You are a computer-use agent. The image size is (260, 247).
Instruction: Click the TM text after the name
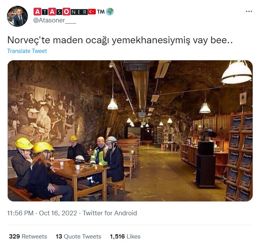[x=101, y=12]
